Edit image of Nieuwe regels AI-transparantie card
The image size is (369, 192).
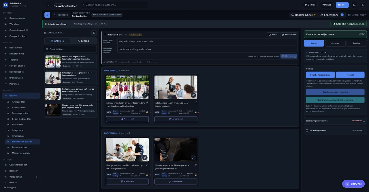pos(193,157)
